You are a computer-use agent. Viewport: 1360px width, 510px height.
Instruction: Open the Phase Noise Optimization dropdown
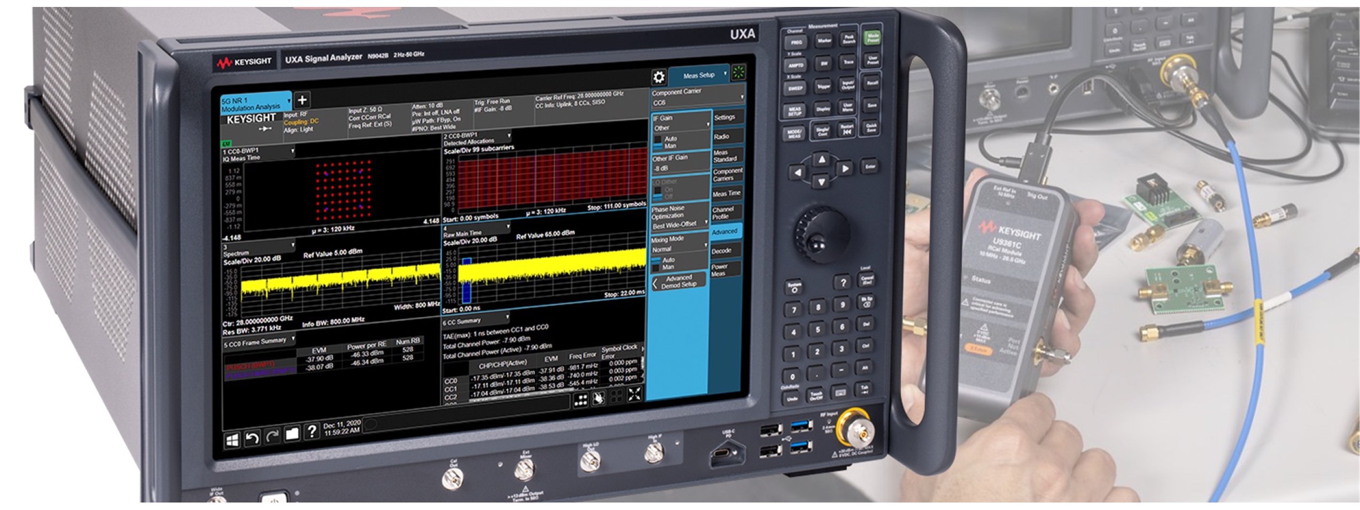pos(679,217)
